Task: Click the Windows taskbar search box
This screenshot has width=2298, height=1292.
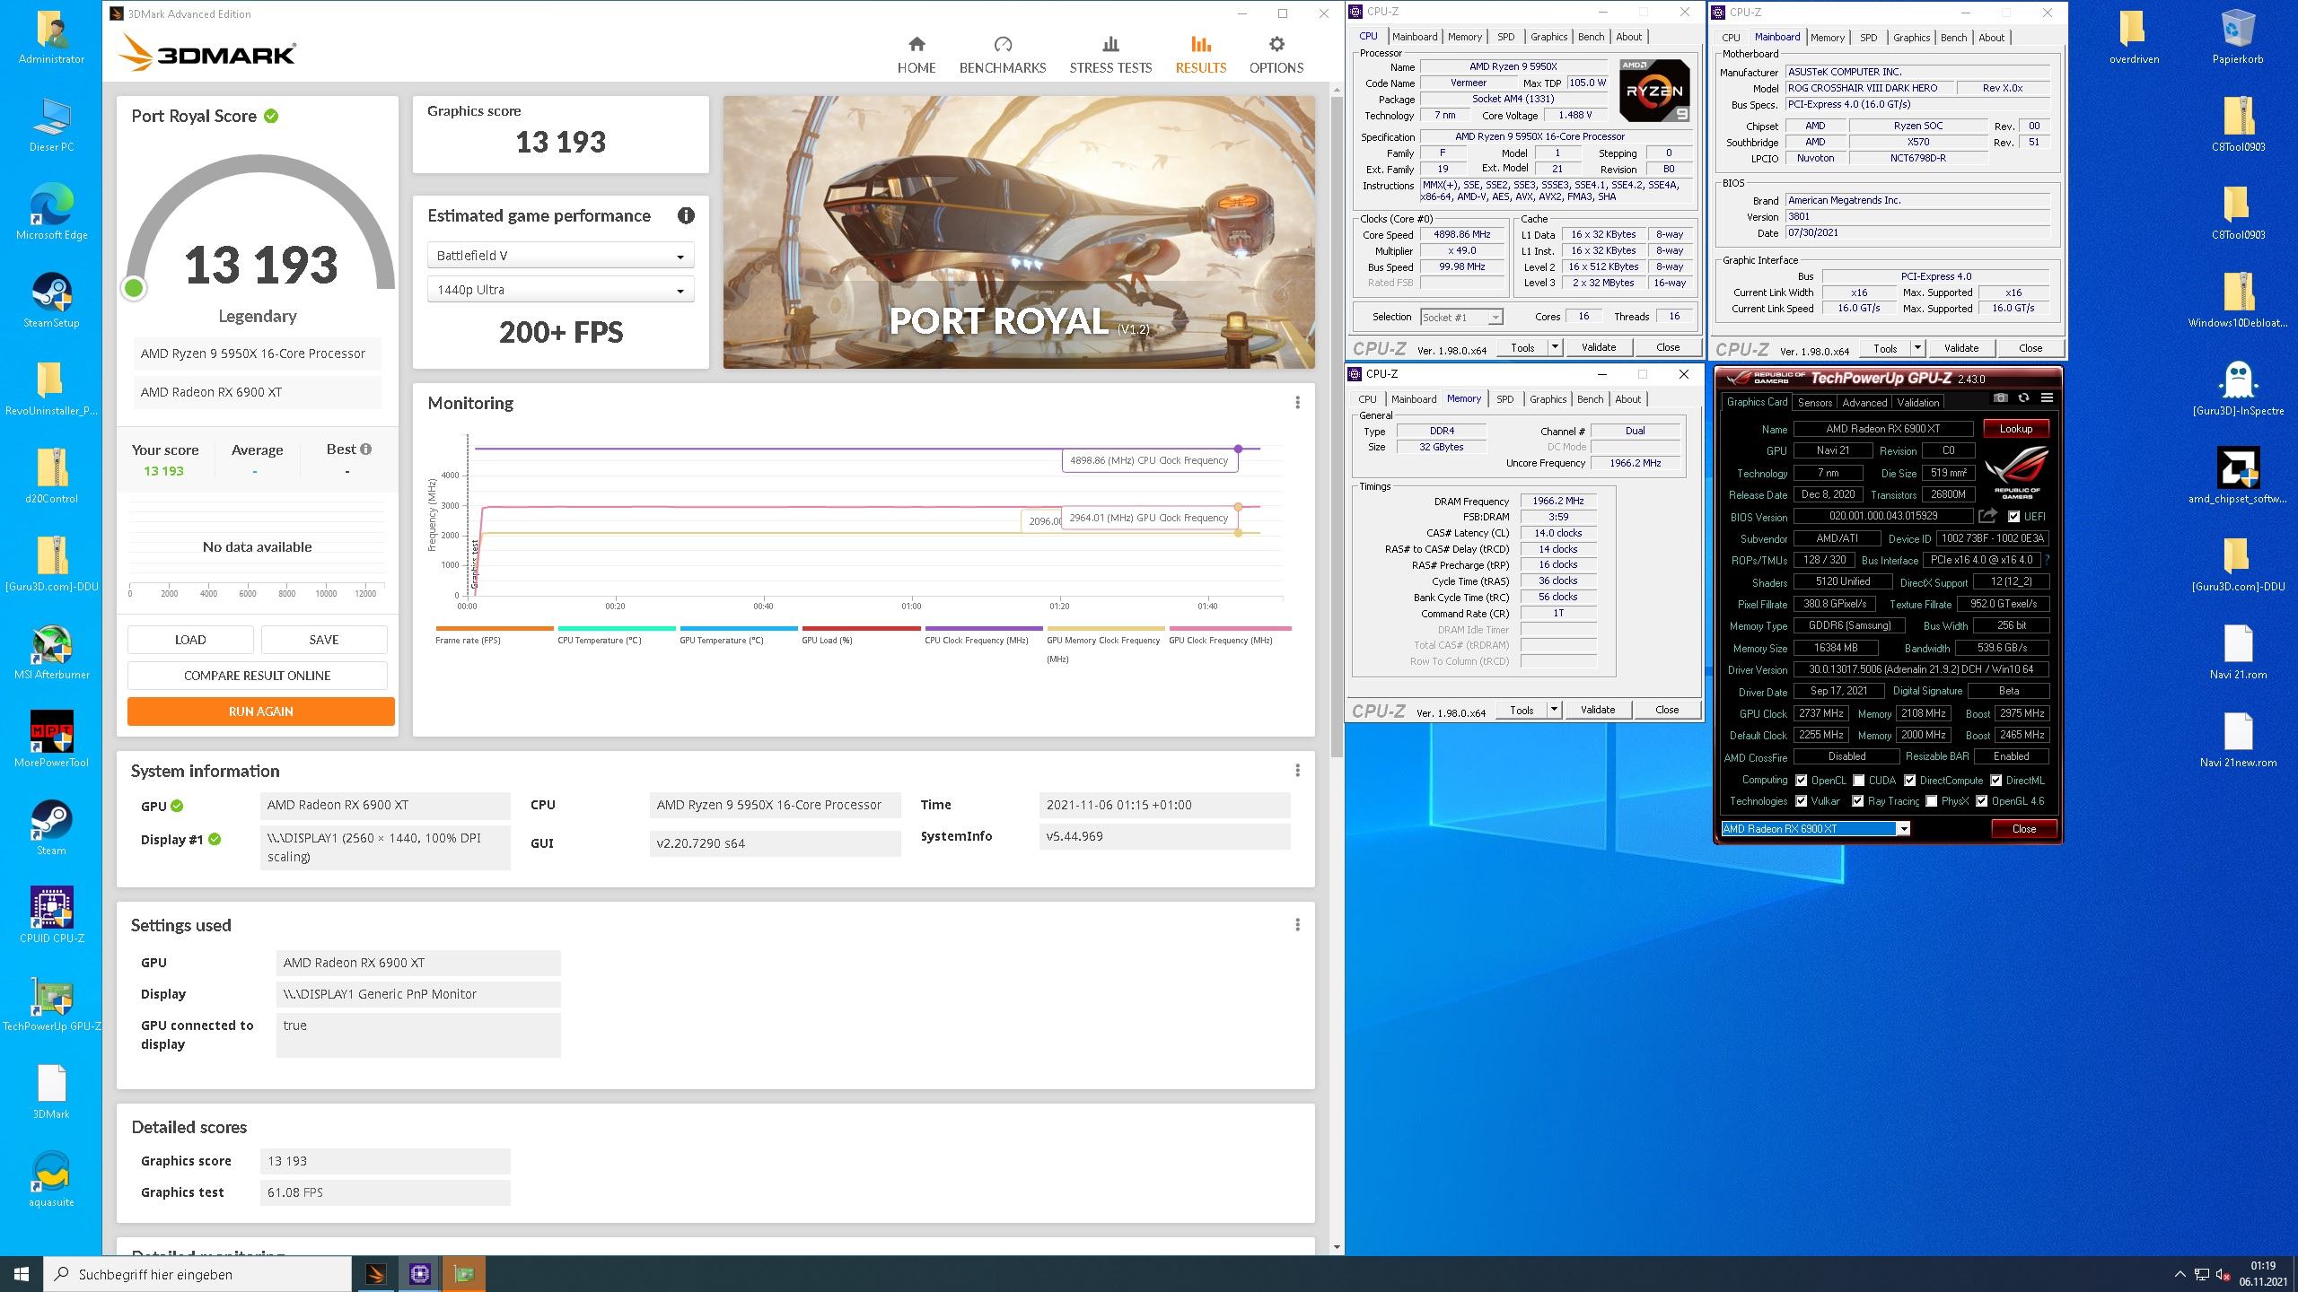Action: pyautogui.click(x=197, y=1274)
